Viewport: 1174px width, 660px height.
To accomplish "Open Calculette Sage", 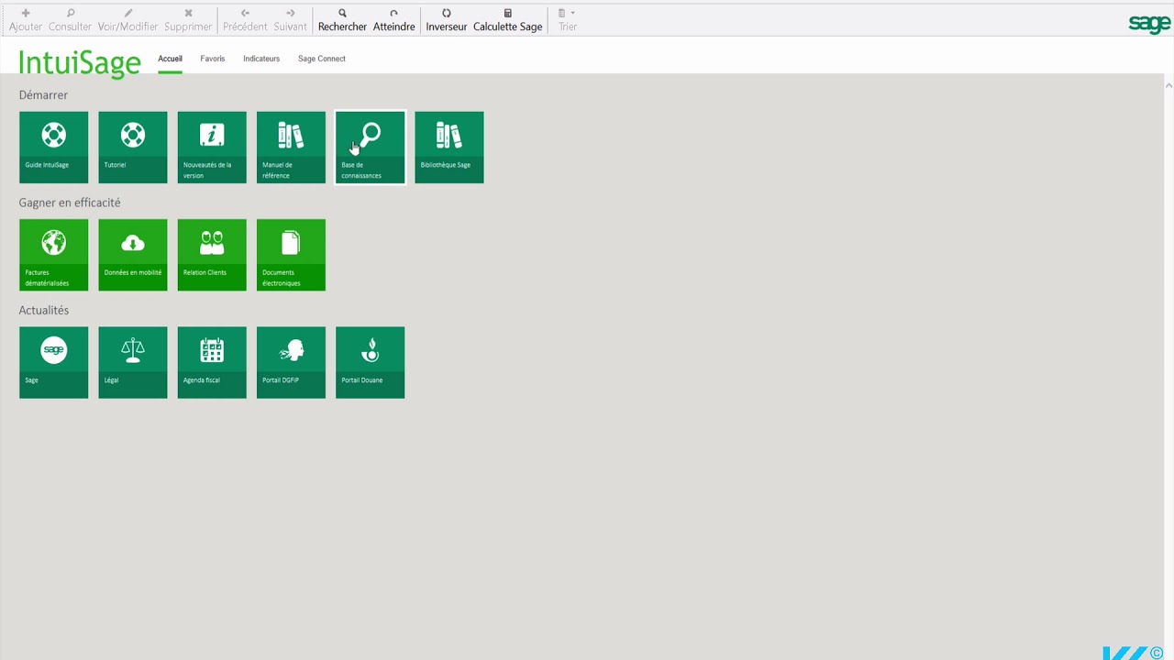I will click(508, 20).
